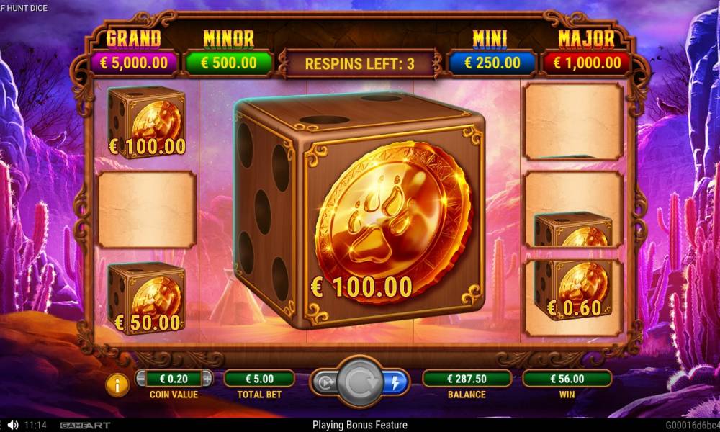Open the autoplay button beside spin
The image size is (720, 432).
pos(325,382)
